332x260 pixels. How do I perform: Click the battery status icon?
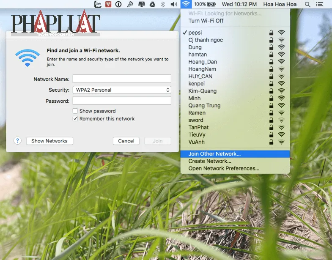[211, 4]
